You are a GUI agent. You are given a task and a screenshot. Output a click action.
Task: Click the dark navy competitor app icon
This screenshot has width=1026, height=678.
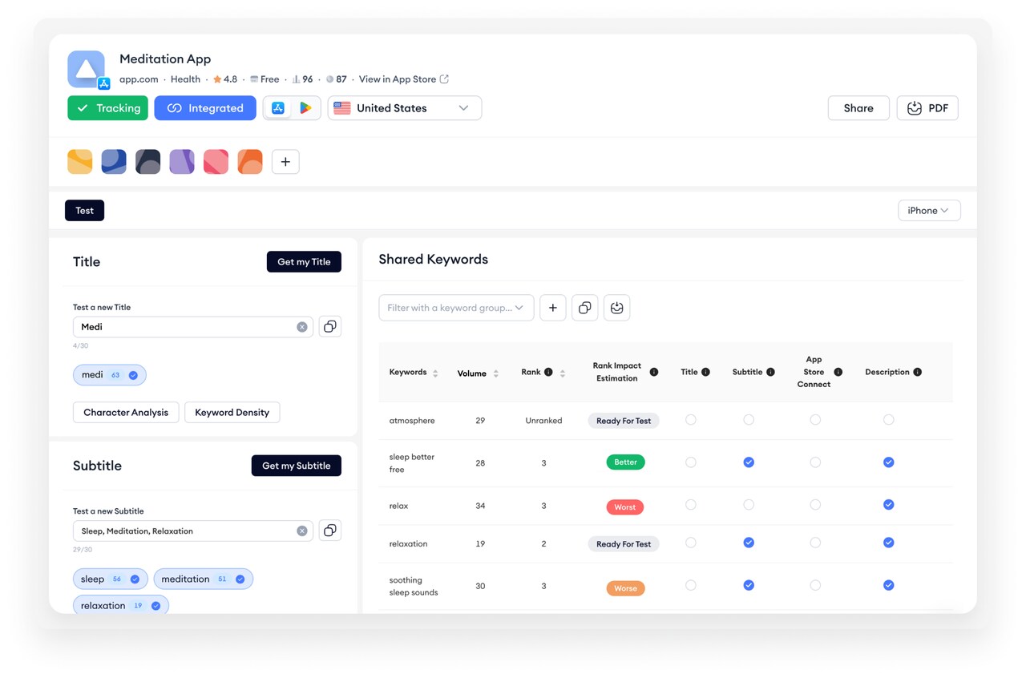click(147, 162)
